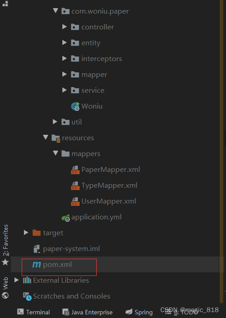The height and width of the screenshot is (318, 226).
Task: Click the service package folder icon
Action: click(x=75, y=90)
